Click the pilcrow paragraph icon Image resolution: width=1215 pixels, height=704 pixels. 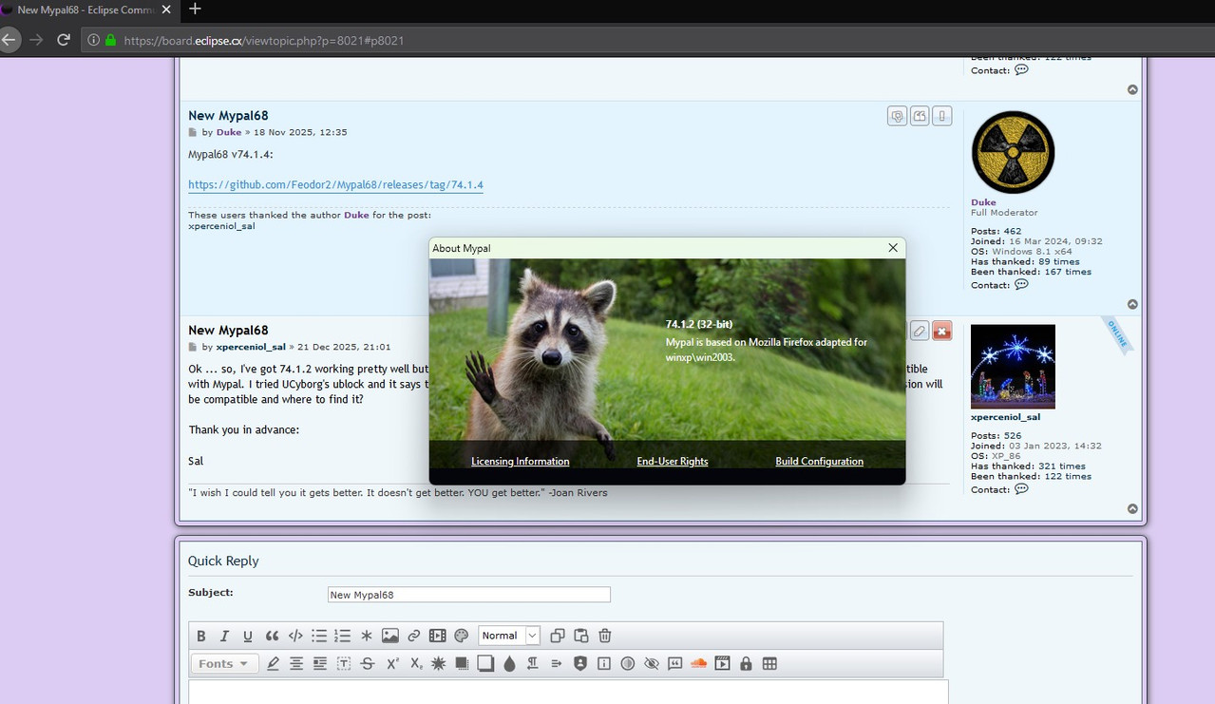[x=533, y=663]
